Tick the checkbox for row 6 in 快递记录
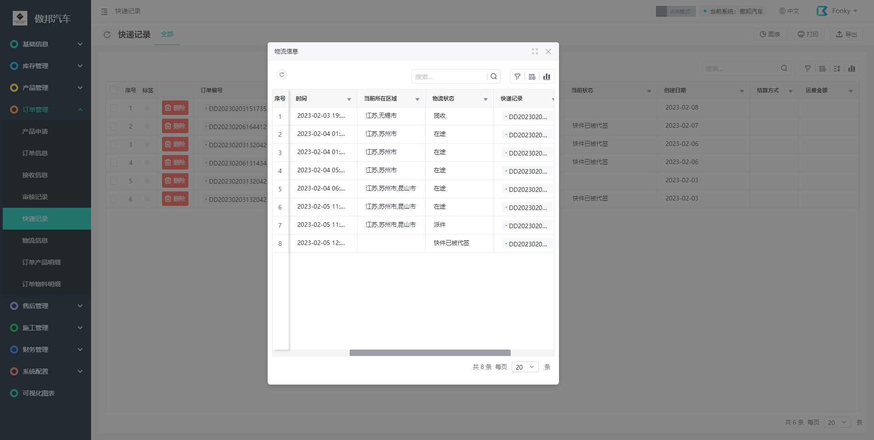The width and height of the screenshot is (874, 440). pos(114,199)
